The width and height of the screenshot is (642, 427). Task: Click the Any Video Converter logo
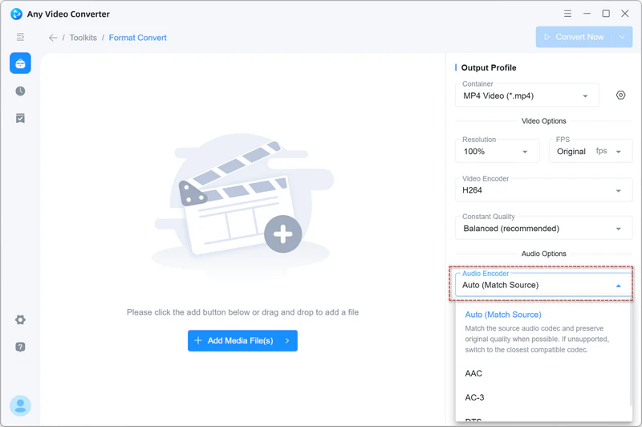click(x=16, y=14)
